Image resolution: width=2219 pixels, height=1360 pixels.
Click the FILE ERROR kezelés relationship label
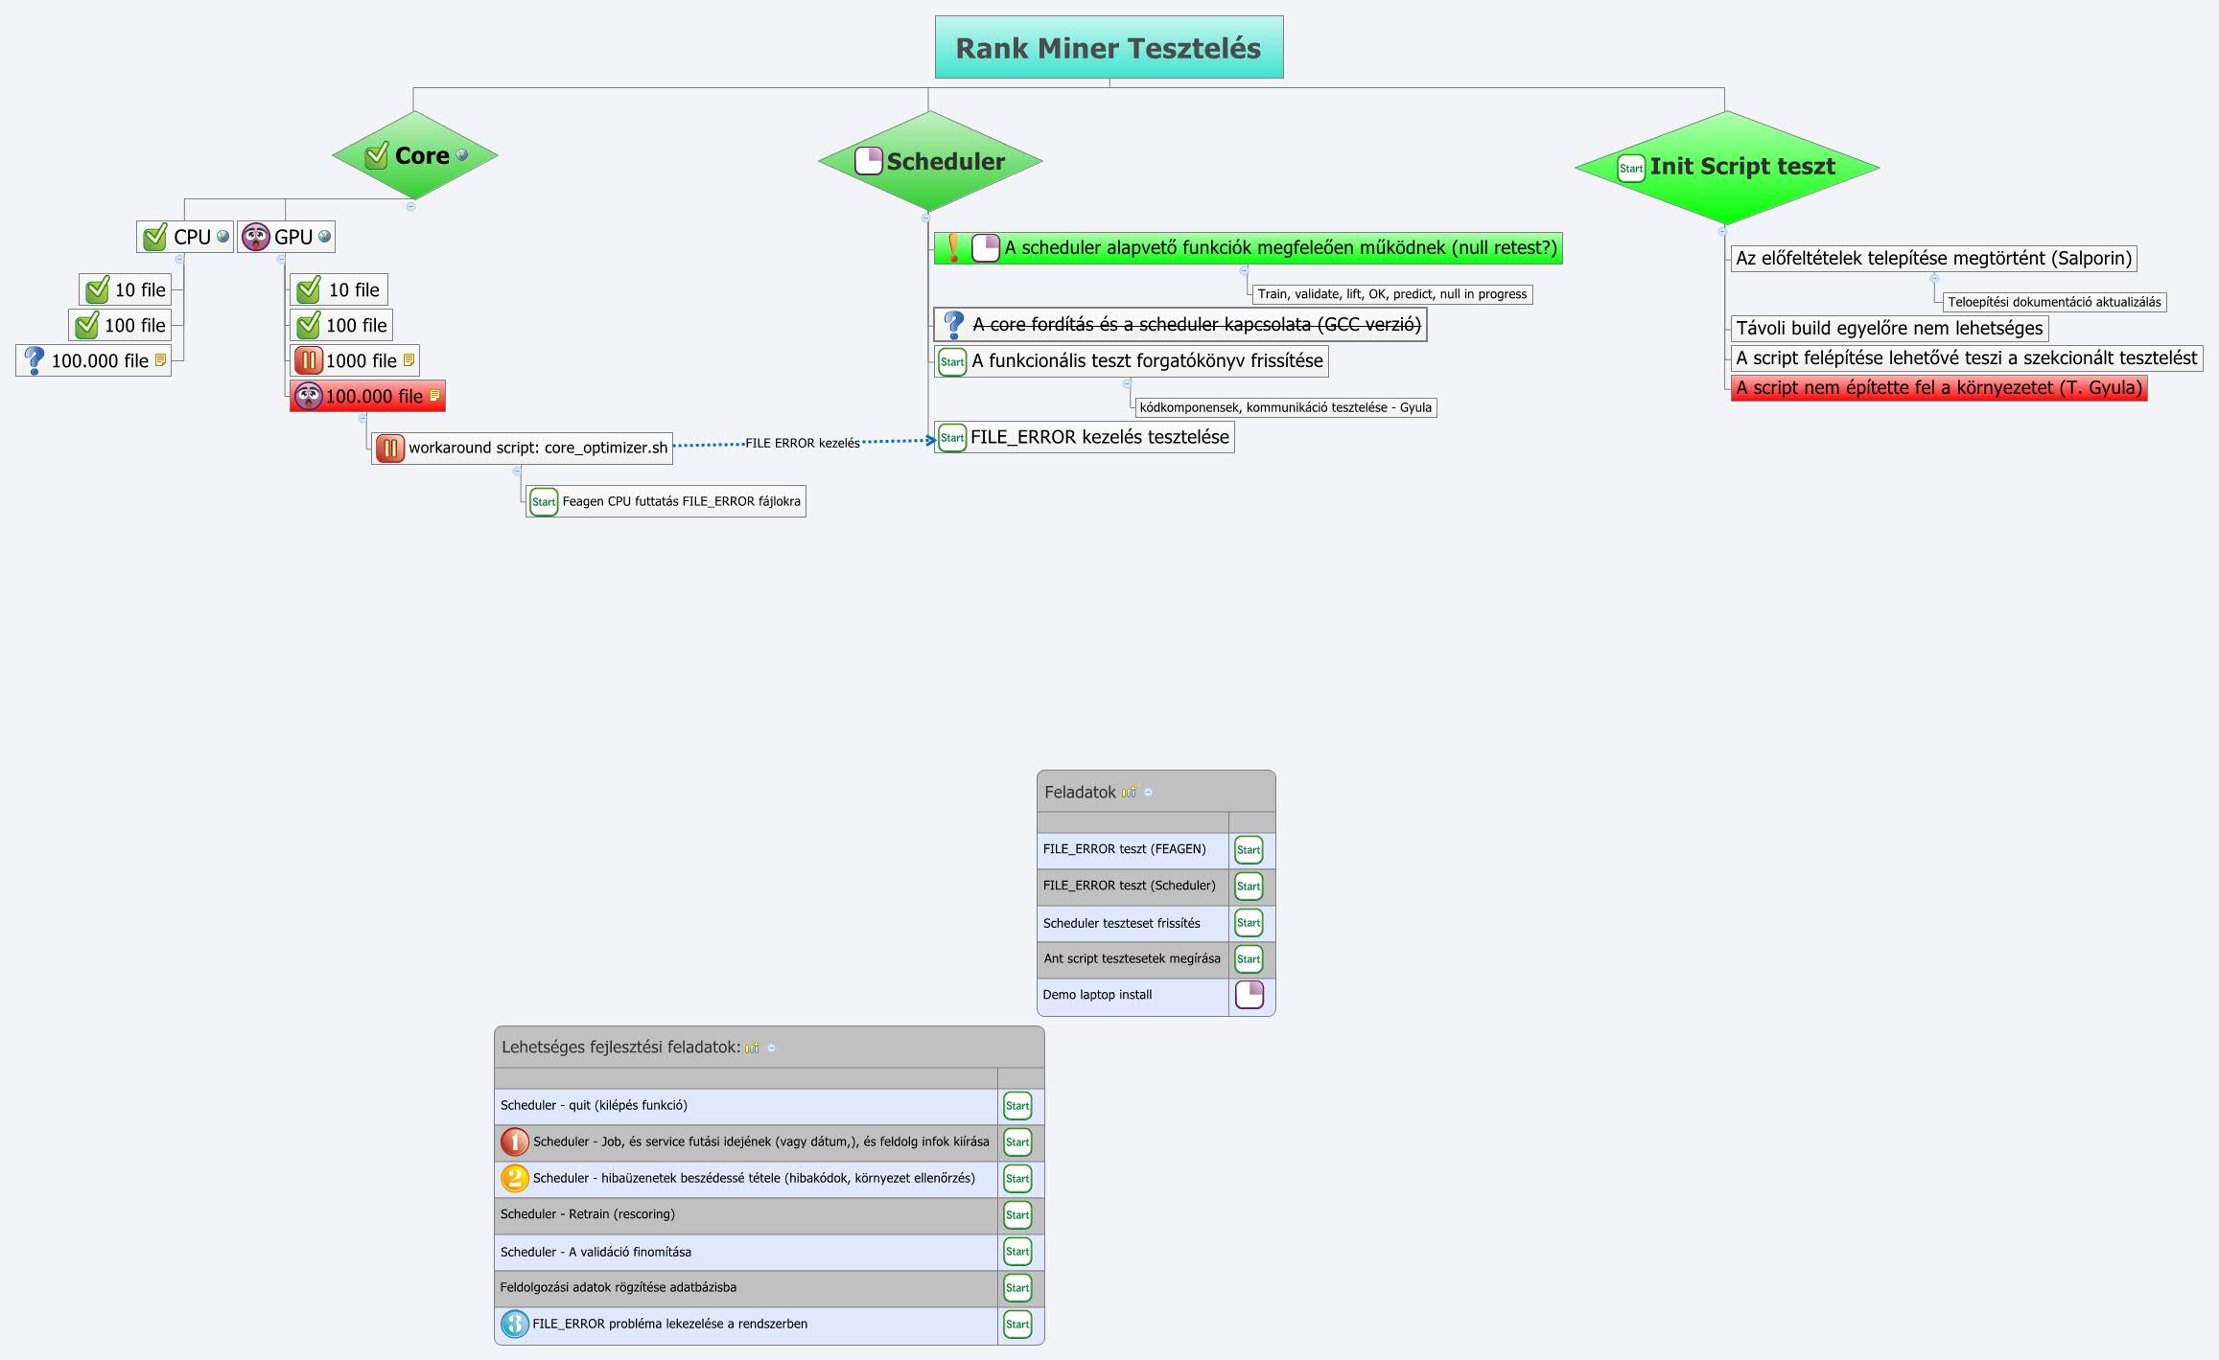(x=804, y=443)
